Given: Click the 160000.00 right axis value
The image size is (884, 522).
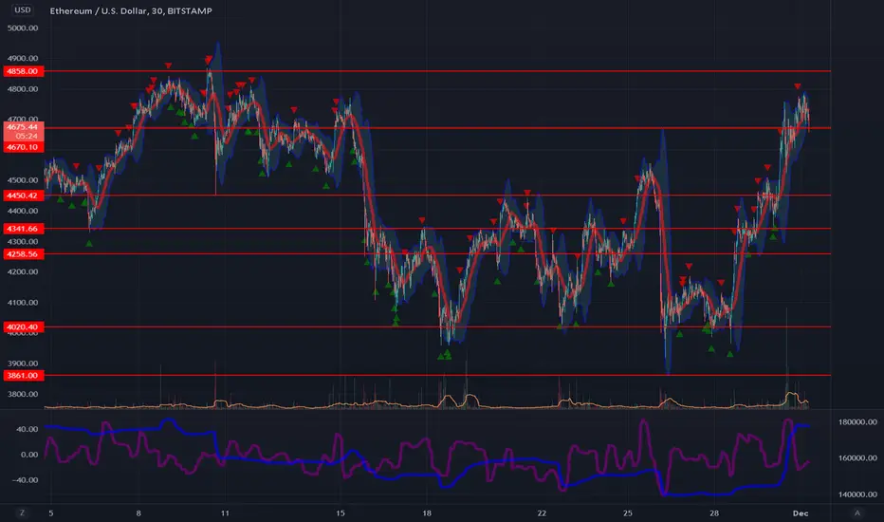Looking at the screenshot, I should [857, 457].
